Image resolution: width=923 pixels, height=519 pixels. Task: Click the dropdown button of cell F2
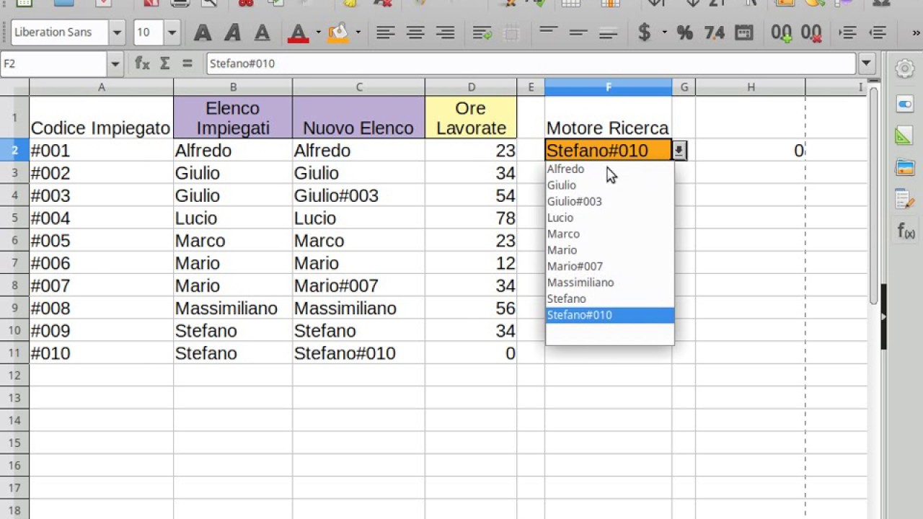click(679, 151)
